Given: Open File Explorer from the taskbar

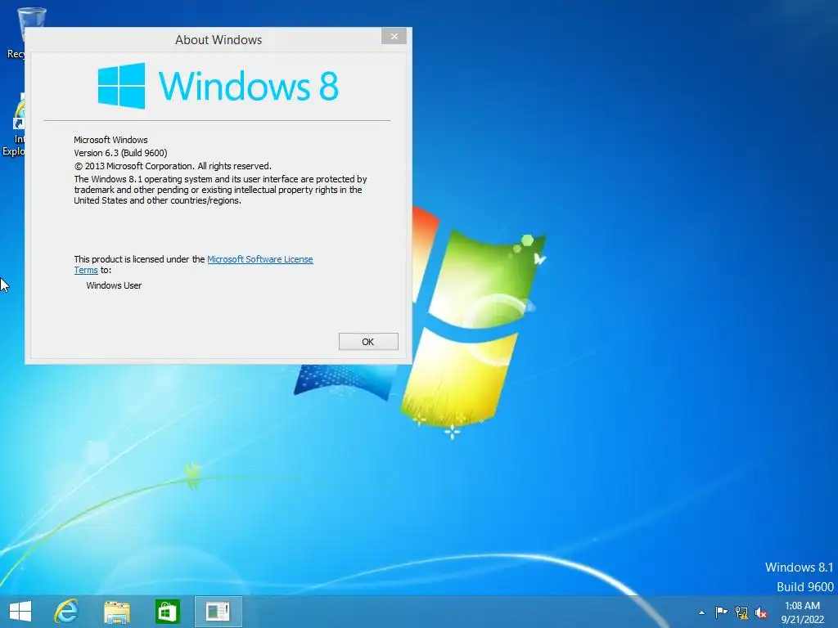Looking at the screenshot, I should pyautogui.click(x=117, y=612).
